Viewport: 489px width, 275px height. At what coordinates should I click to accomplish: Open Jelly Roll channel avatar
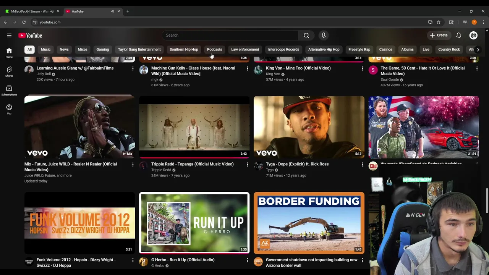pos(29,70)
